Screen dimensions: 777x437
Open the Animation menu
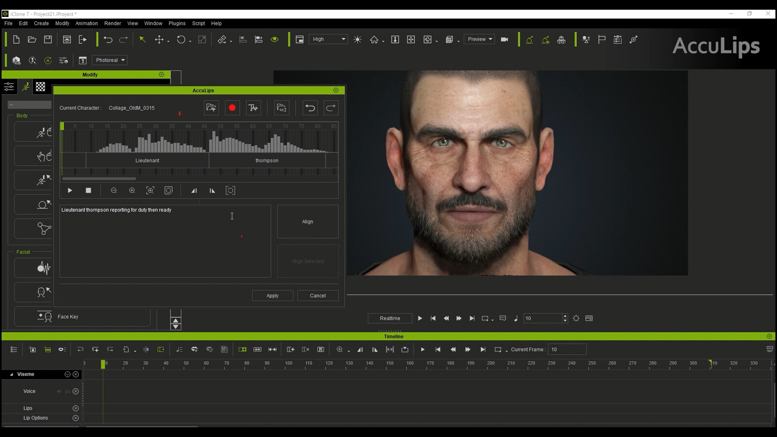86,23
